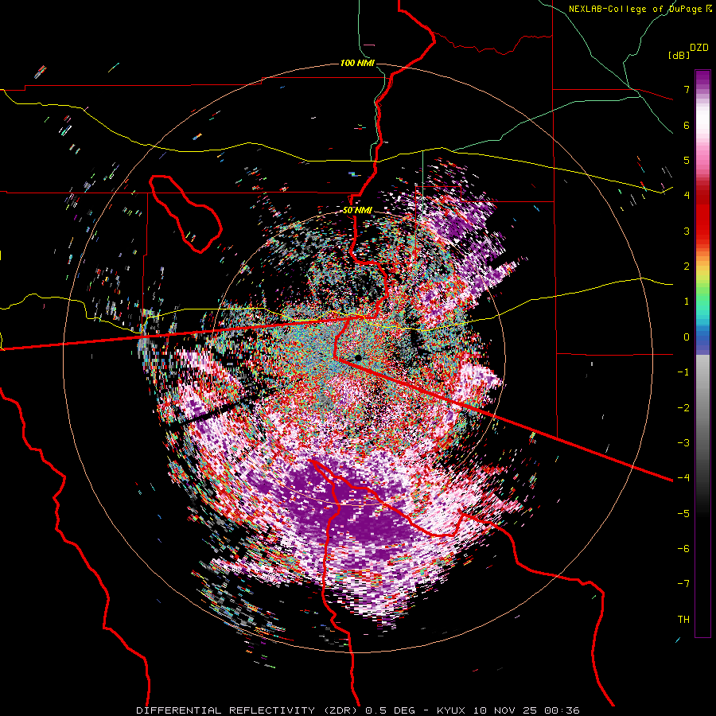Click the TH label on the scale

(683, 620)
